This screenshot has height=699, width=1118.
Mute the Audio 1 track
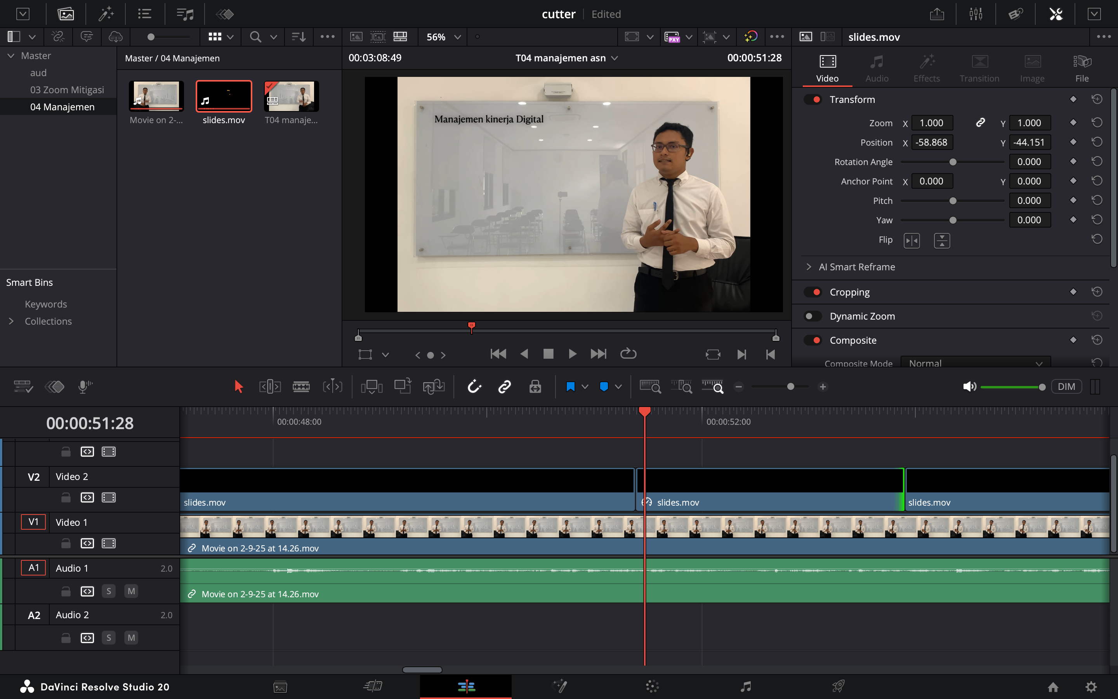click(131, 591)
